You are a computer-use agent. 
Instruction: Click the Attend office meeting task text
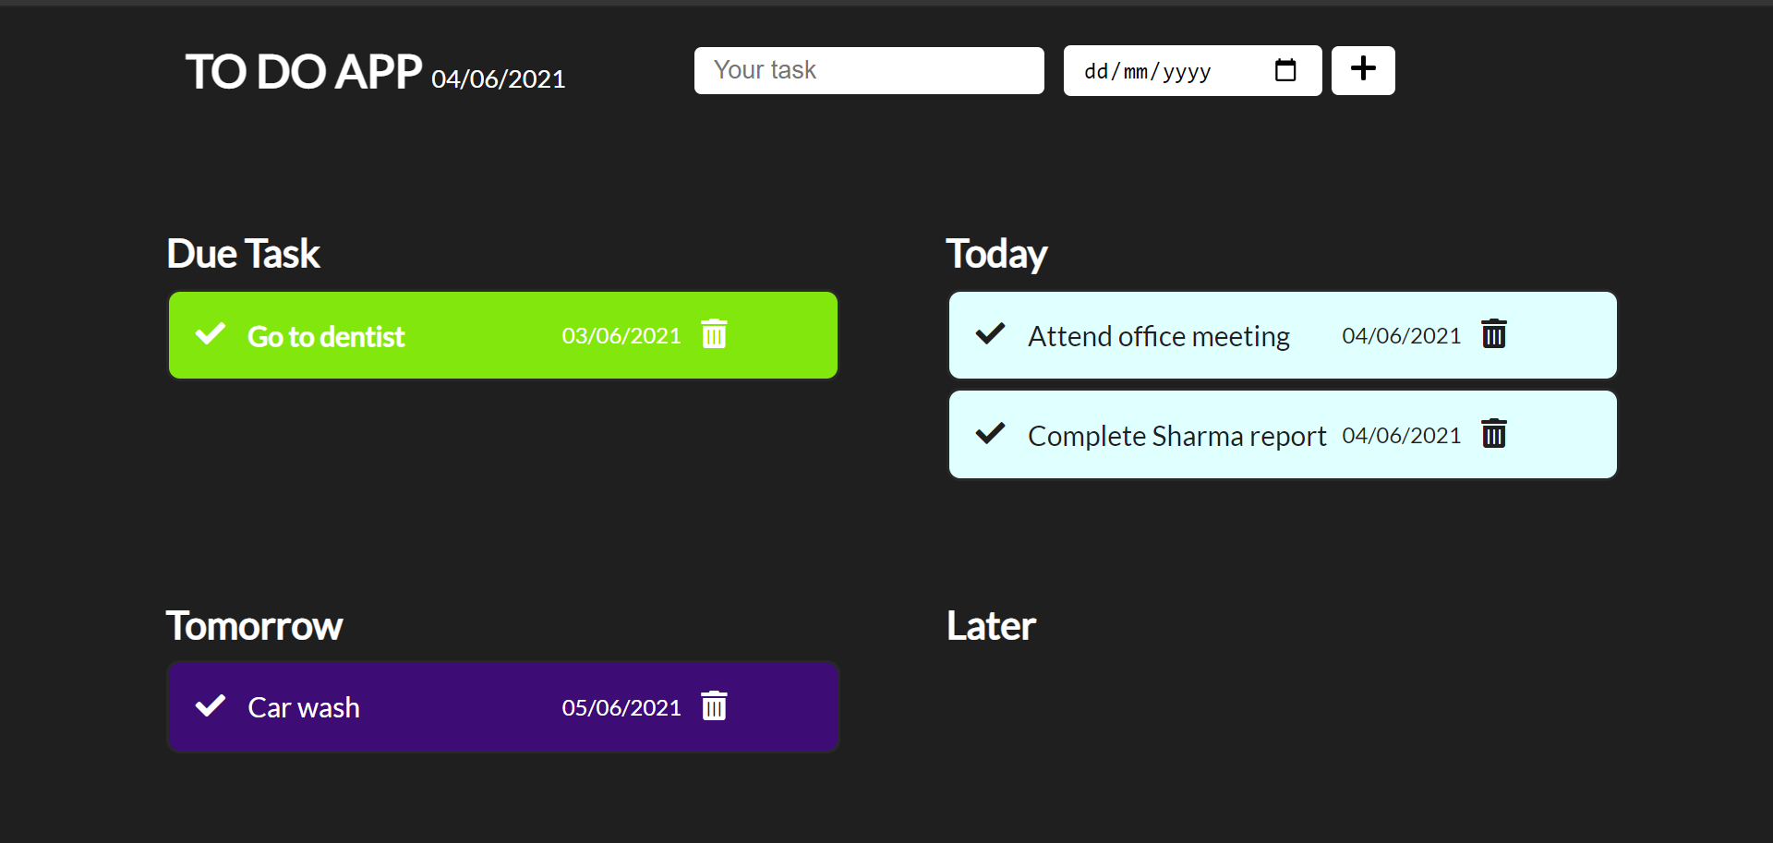click(x=1159, y=337)
